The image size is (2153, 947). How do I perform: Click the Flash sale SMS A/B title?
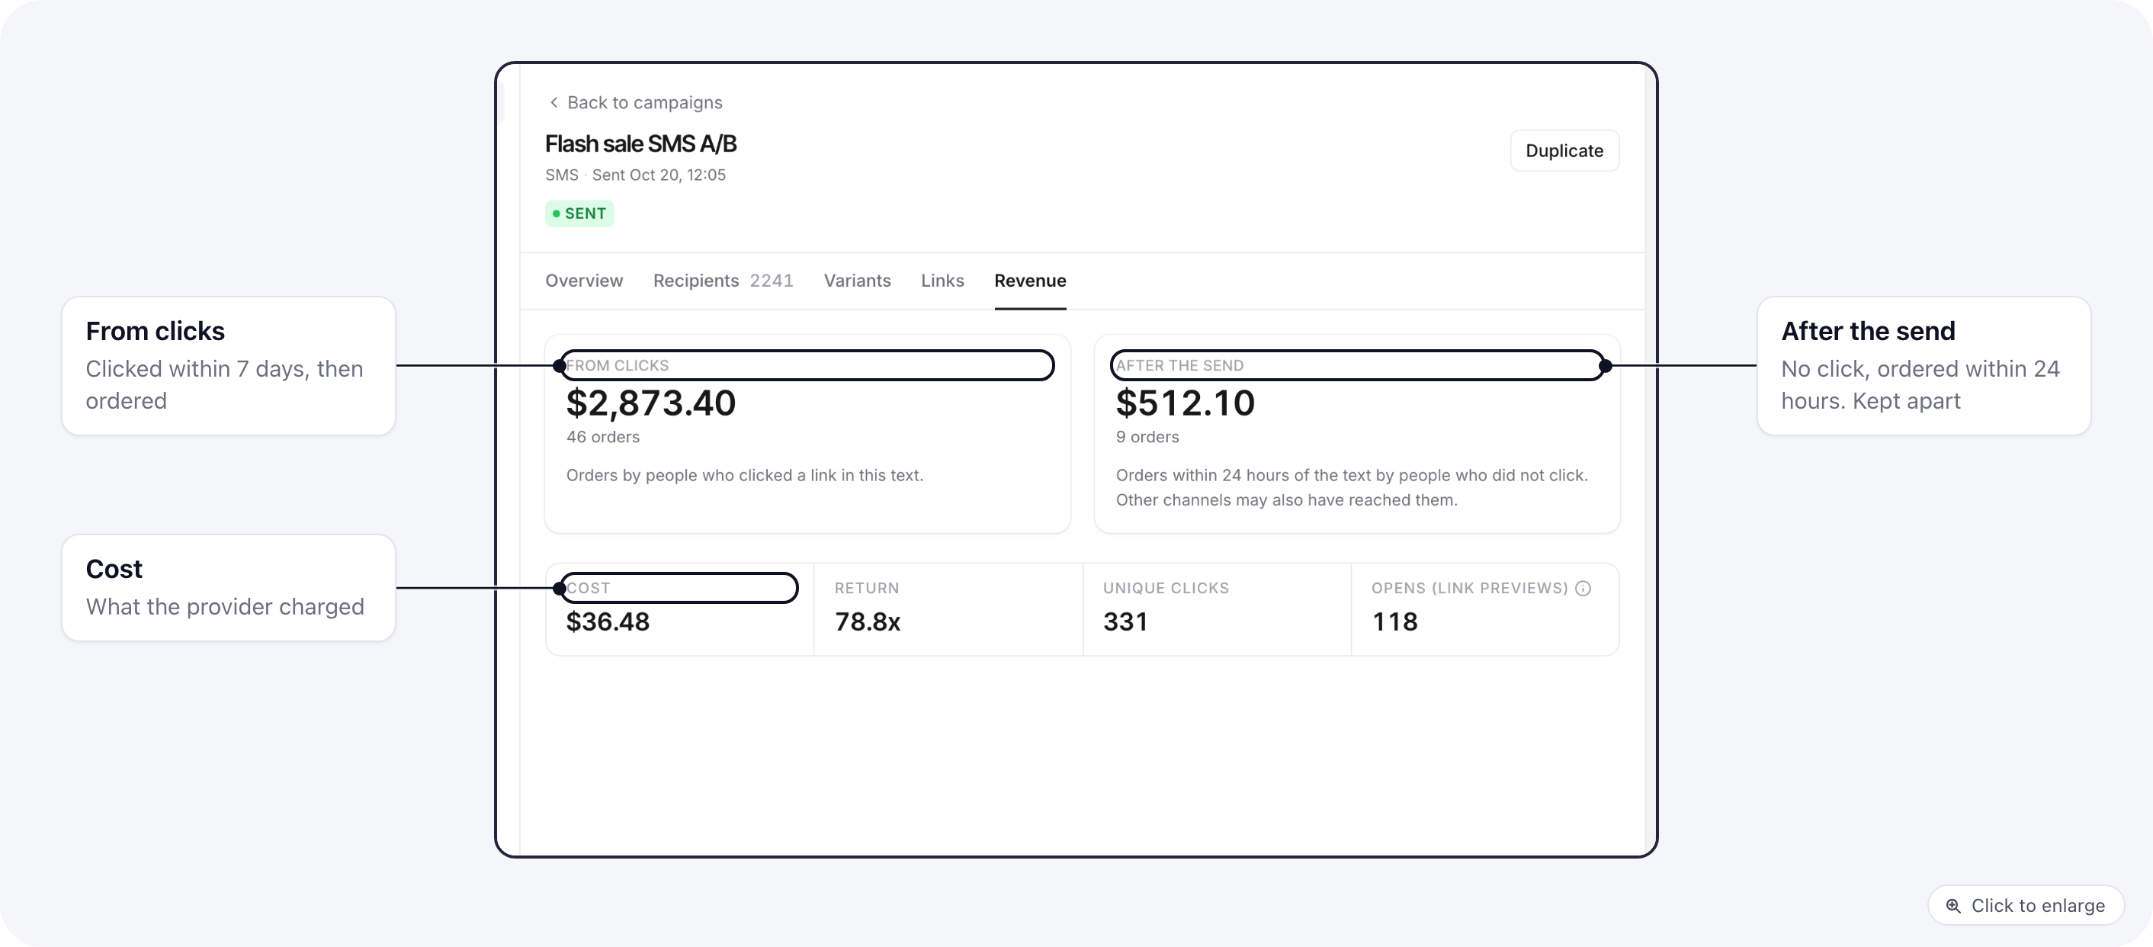tap(641, 144)
